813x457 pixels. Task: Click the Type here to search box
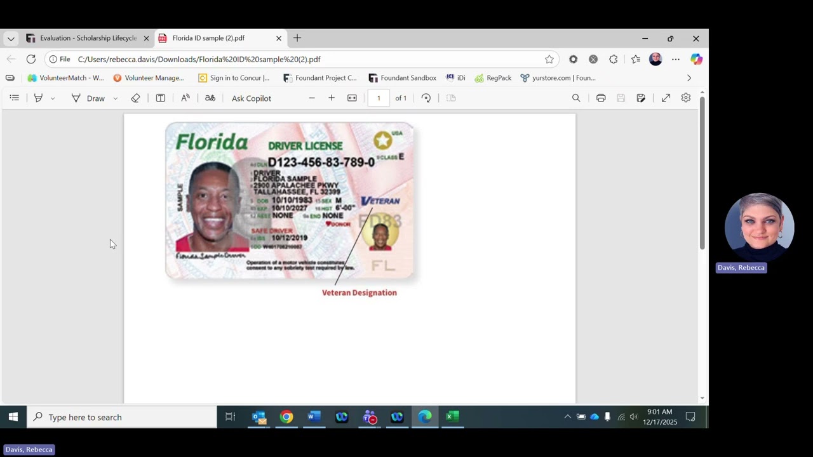(x=122, y=417)
